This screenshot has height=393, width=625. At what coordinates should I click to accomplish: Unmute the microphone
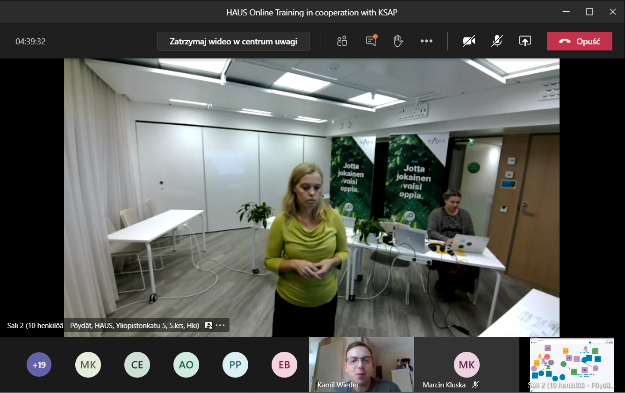[x=497, y=41]
